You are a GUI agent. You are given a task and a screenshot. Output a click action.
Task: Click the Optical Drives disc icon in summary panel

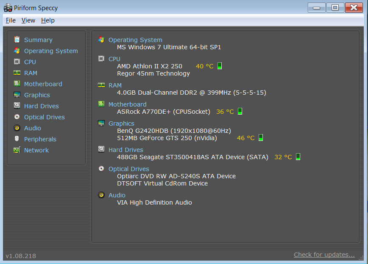click(x=101, y=169)
